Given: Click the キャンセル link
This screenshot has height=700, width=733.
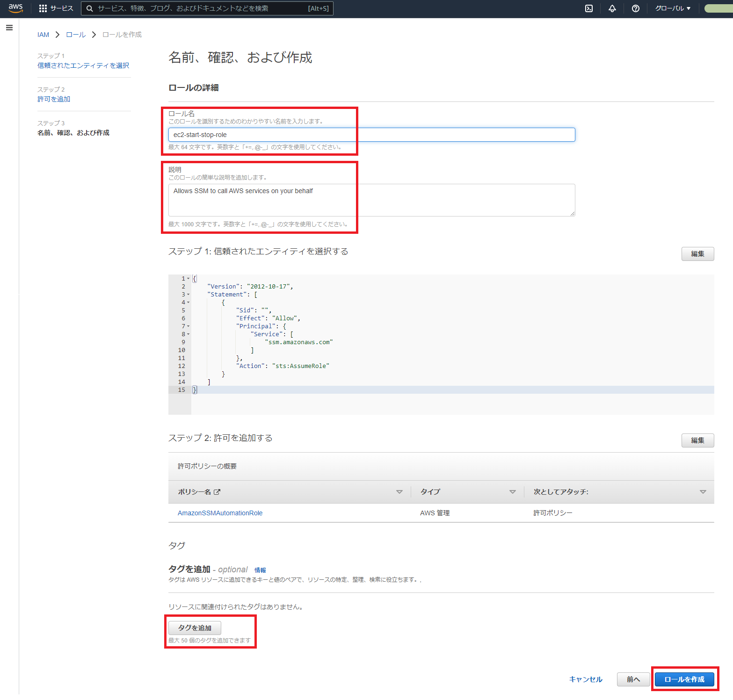Looking at the screenshot, I should pyautogui.click(x=586, y=679).
